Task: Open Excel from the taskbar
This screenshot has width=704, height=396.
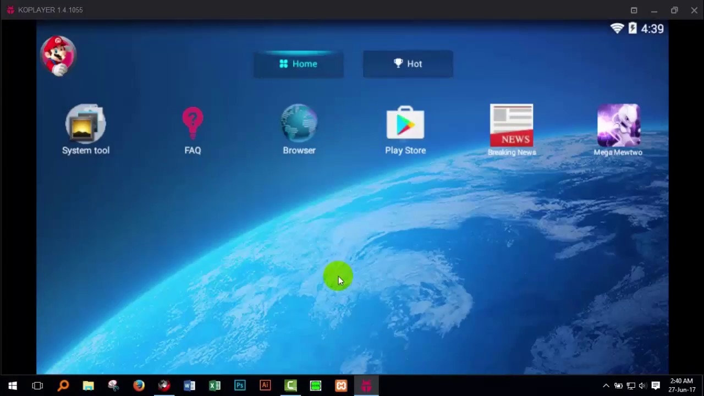Action: (x=215, y=386)
